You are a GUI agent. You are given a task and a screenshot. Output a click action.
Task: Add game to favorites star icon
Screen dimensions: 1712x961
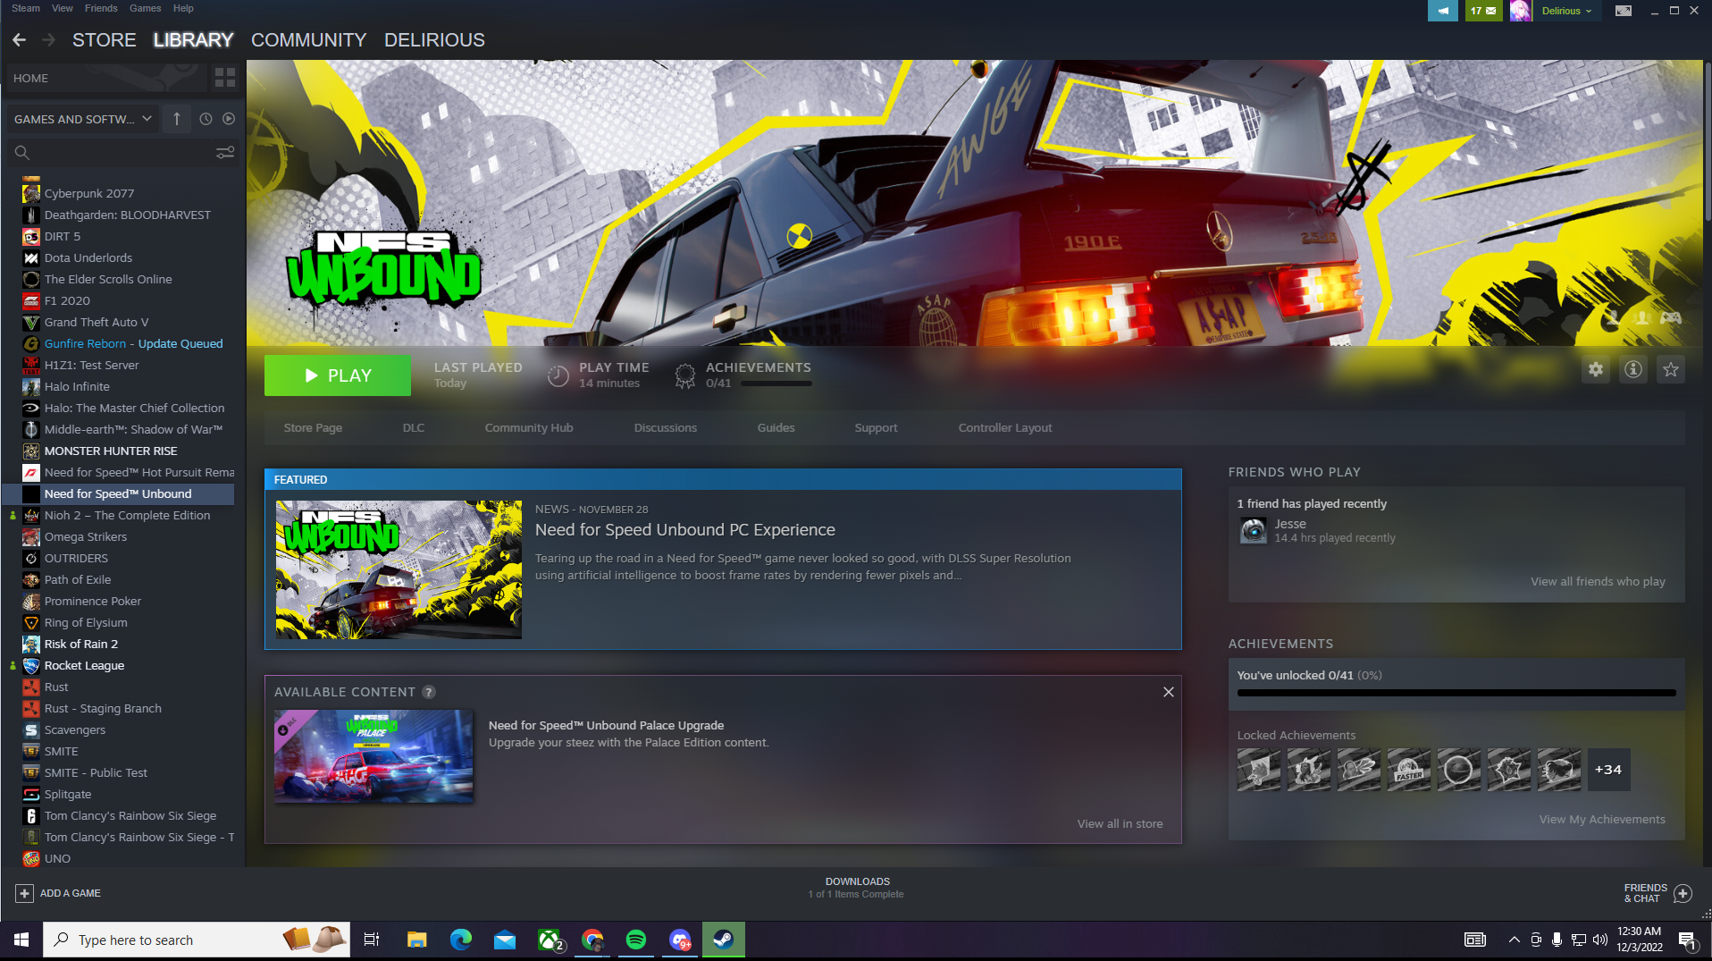(x=1671, y=369)
